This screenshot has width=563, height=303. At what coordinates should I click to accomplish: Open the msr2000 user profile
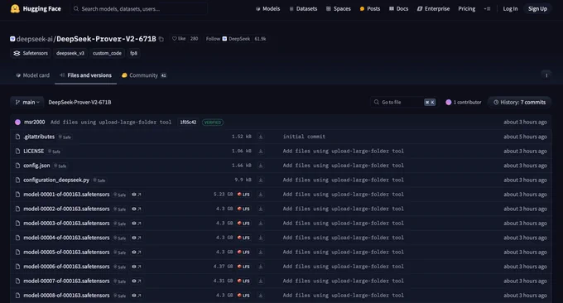tap(35, 122)
